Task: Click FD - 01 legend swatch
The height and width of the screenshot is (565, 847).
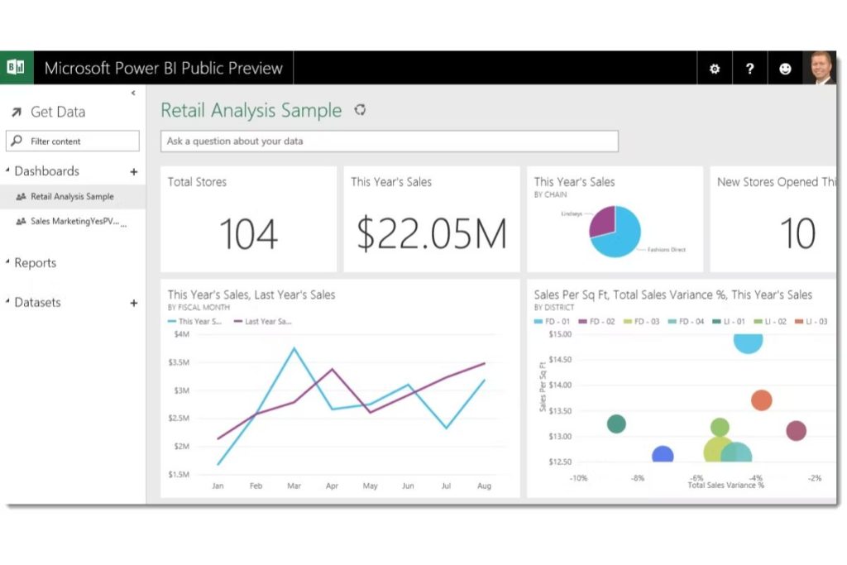Action: tap(538, 322)
